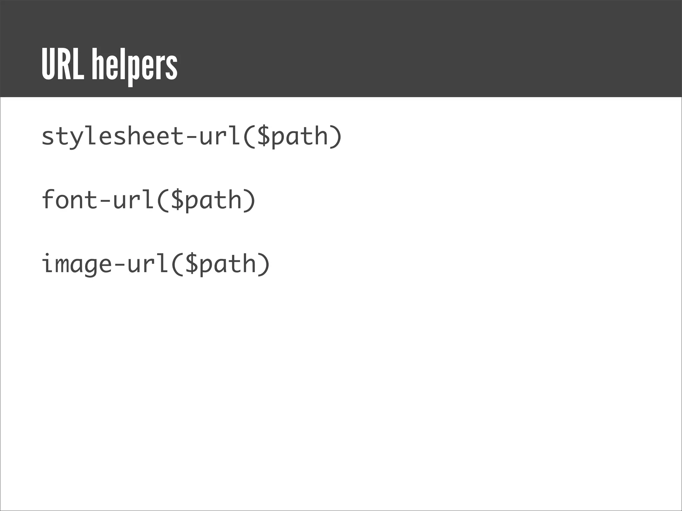
Task: Click the word "URL" in the title
Action: [63, 65]
